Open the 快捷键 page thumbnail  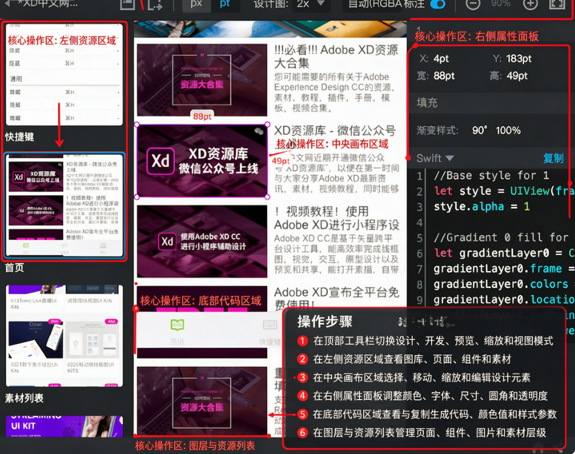64,75
